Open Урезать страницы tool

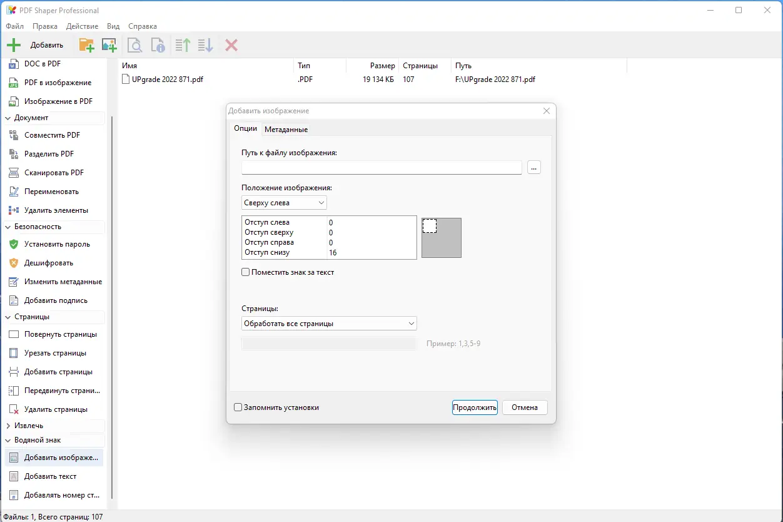pos(54,353)
